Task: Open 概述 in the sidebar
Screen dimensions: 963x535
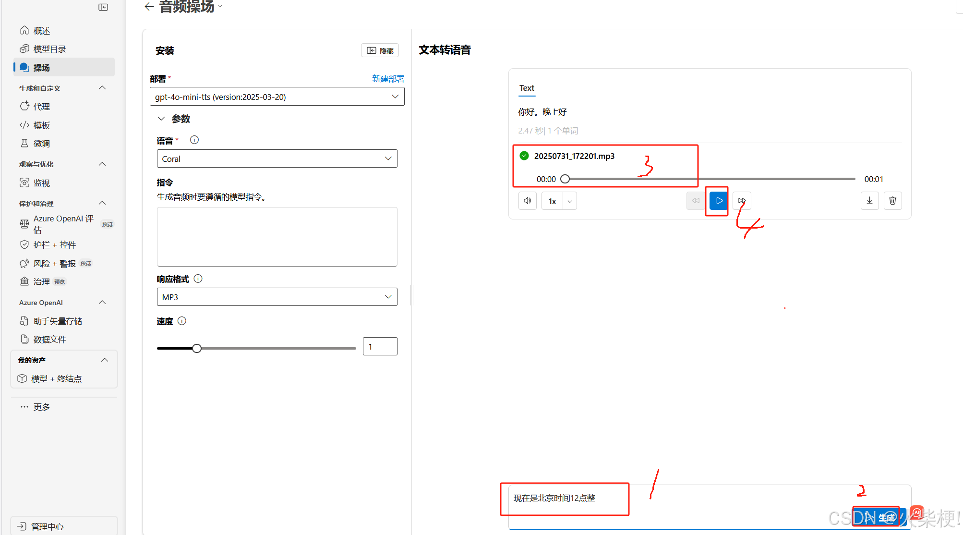Action: 64,31
